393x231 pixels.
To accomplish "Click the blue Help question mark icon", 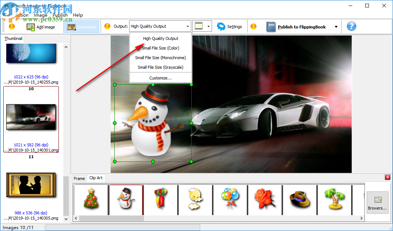I will tap(351, 26).
